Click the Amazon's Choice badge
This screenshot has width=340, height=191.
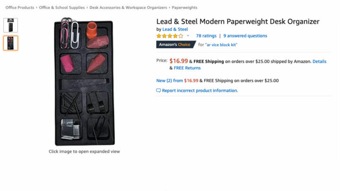click(x=176, y=45)
